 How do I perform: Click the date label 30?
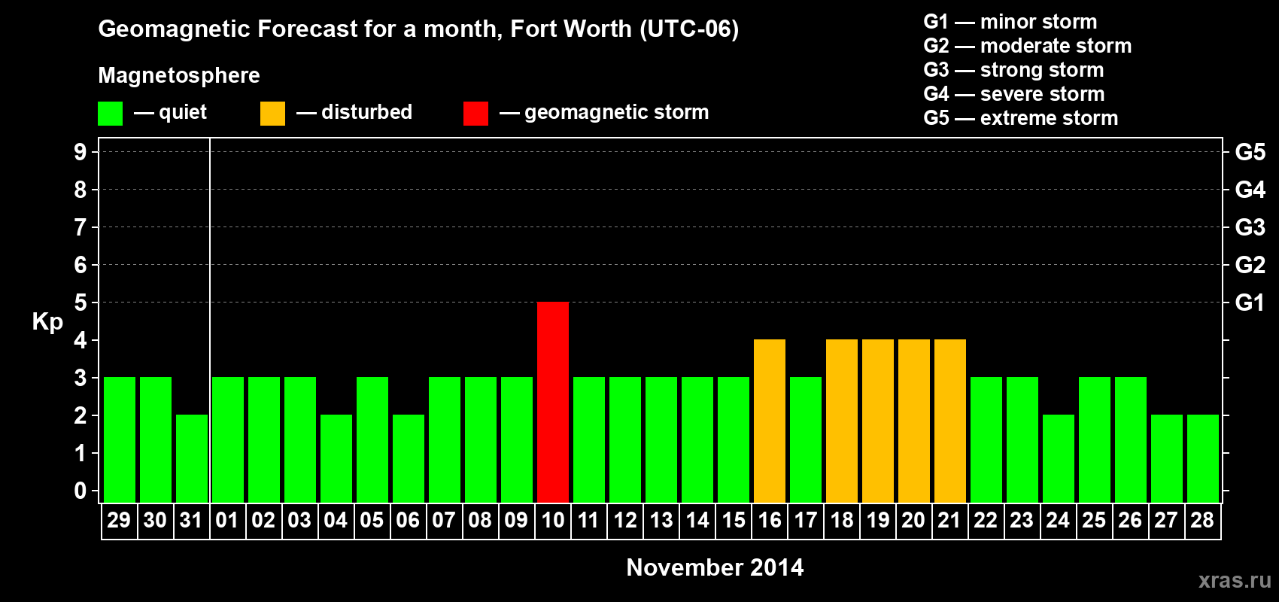[x=155, y=521]
